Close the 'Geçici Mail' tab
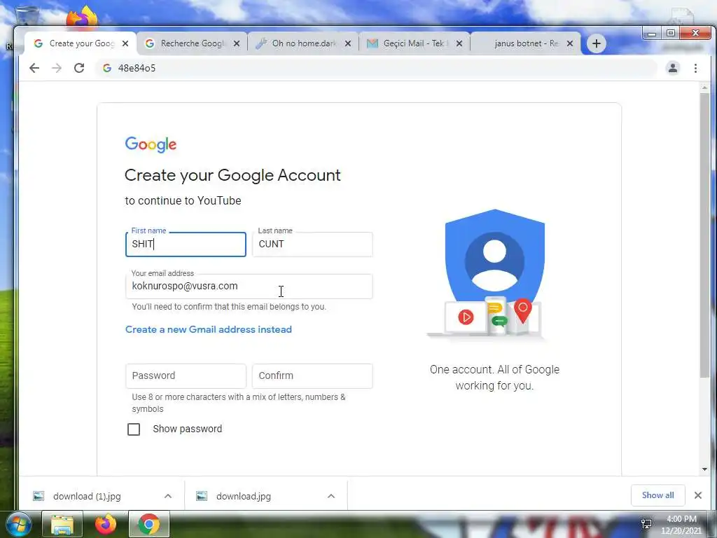The width and height of the screenshot is (717, 538). 459,43
